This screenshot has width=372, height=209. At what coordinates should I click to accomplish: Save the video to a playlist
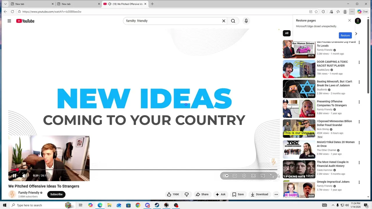coord(238,194)
